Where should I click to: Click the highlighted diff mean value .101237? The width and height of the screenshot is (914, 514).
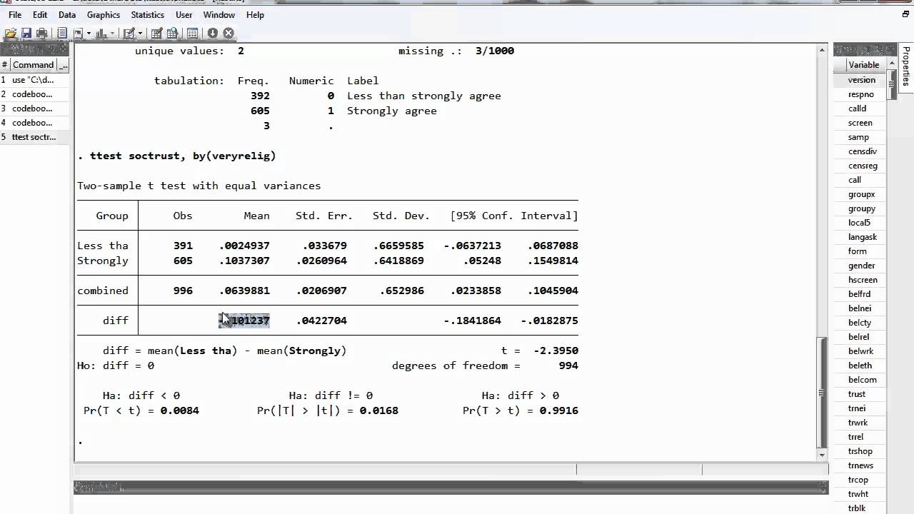coord(244,321)
